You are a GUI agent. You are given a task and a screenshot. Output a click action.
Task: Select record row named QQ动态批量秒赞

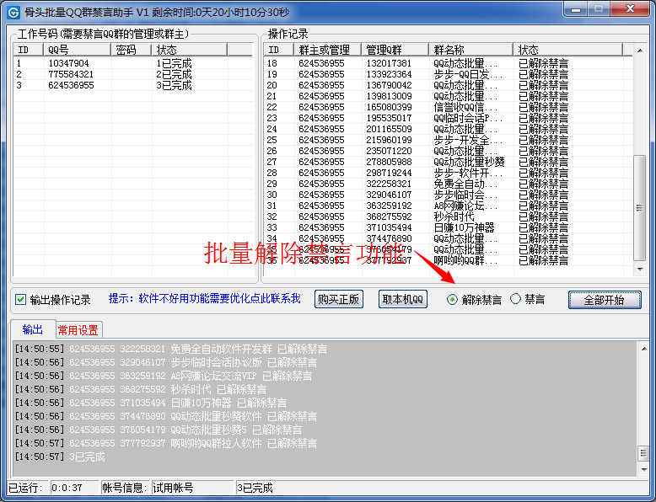point(449,162)
